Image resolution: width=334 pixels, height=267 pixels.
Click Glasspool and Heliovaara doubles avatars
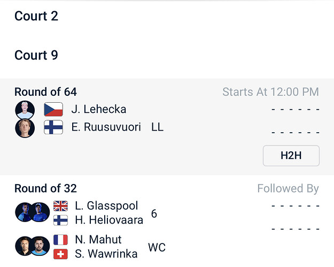pyautogui.click(x=33, y=212)
